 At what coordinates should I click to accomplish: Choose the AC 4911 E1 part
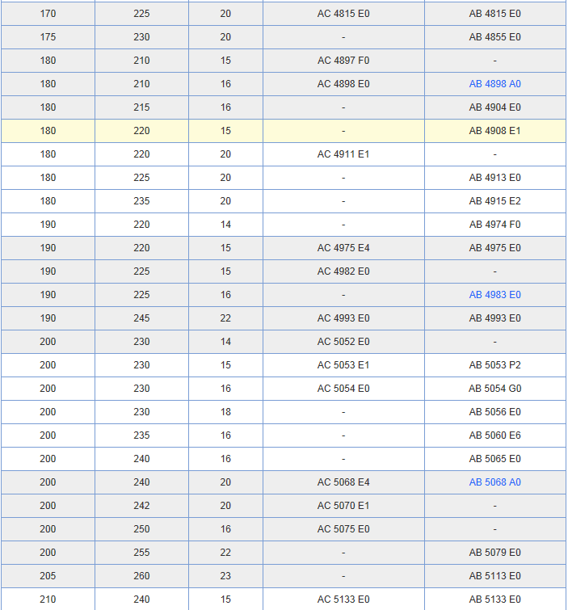pos(343,154)
